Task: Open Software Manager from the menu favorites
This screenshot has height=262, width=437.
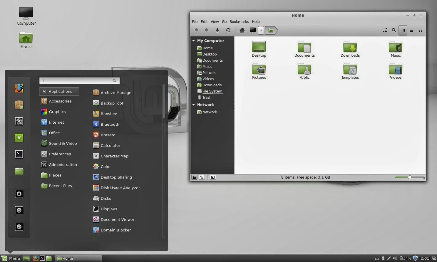Action: [19, 105]
